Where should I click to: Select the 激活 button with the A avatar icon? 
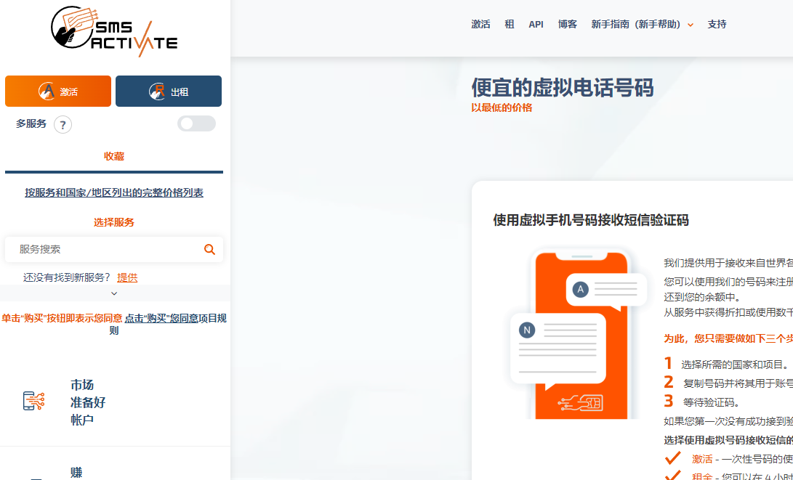coord(57,91)
